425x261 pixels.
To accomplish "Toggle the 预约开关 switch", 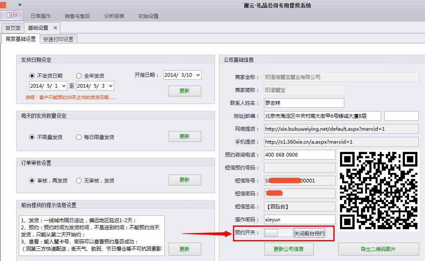I will tap(279, 233).
